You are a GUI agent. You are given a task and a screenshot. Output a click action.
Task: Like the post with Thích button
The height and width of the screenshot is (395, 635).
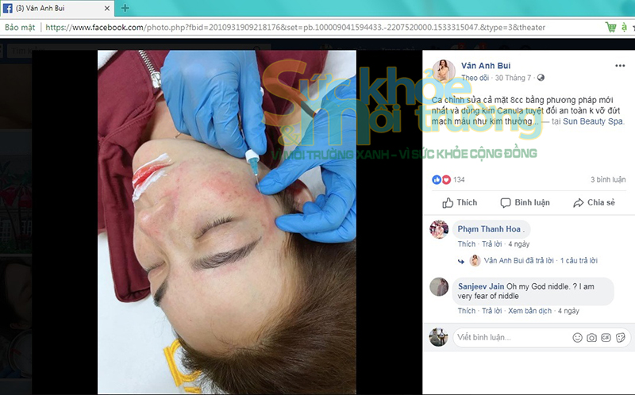(460, 203)
